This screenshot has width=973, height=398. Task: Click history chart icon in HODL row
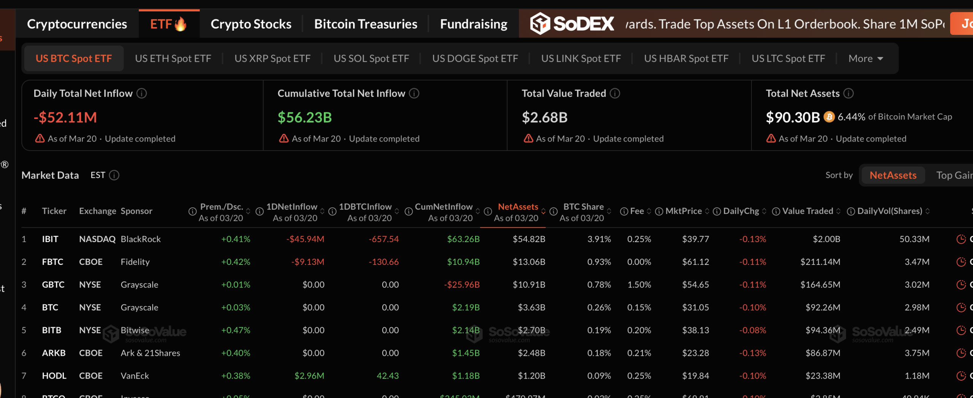(x=961, y=376)
